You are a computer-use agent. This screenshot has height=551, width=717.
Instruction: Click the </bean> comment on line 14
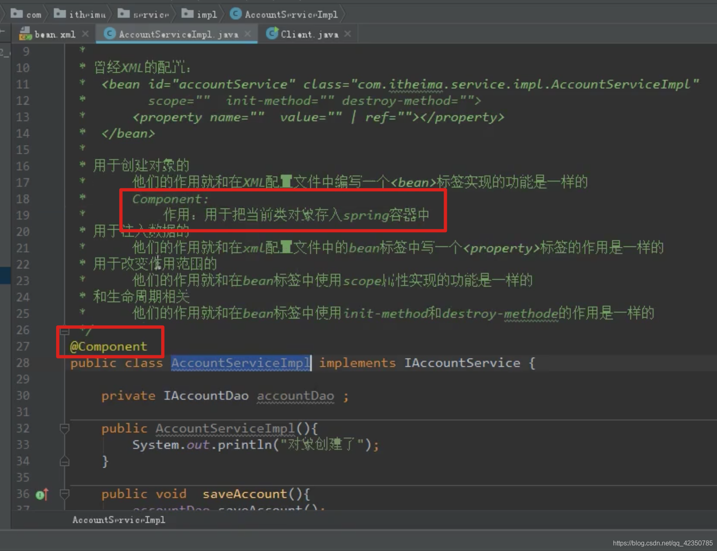tap(128, 134)
